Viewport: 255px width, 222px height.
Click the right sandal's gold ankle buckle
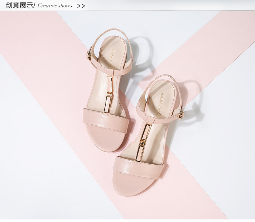click(x=181, y=113)
